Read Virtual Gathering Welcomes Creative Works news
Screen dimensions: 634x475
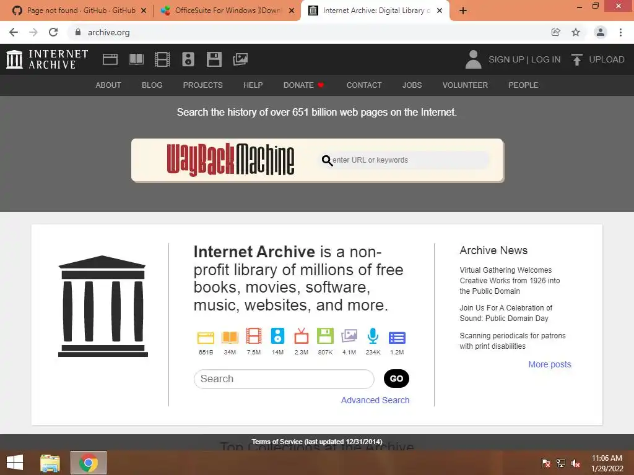click(510, 281)
